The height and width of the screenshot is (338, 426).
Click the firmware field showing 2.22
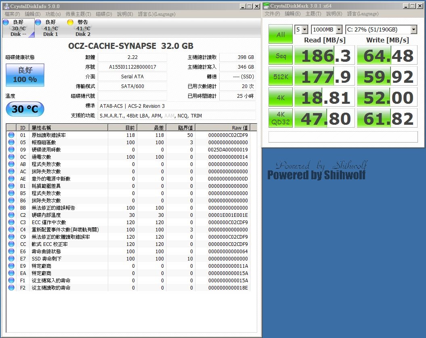pos(132,57)
